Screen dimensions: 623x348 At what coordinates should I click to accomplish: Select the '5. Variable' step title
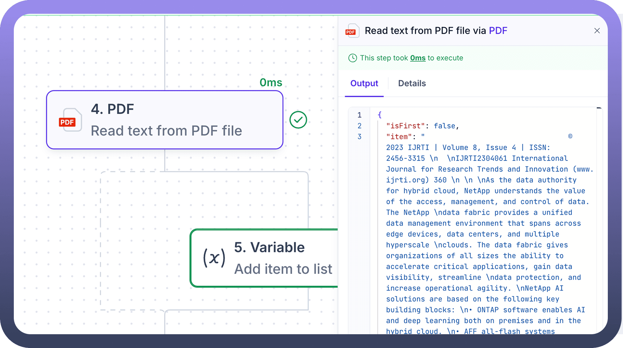[x=269, y=247]
